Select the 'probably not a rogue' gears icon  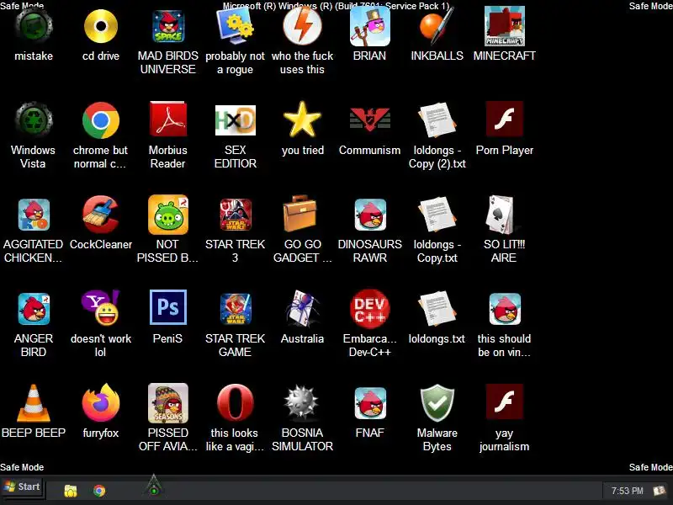236,26
